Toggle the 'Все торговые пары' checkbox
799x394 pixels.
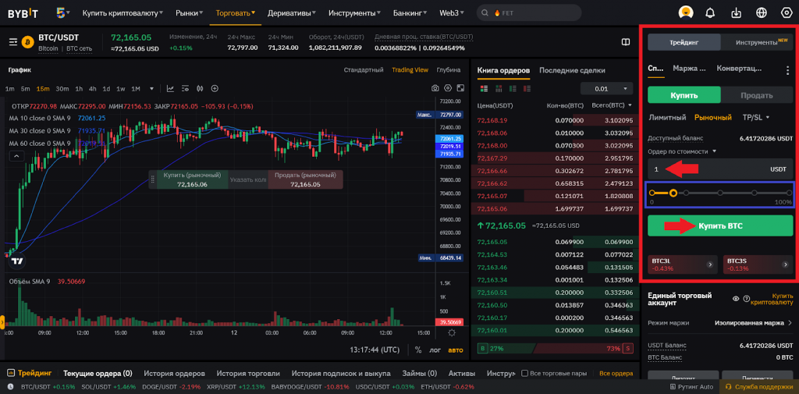click(524, 373)
